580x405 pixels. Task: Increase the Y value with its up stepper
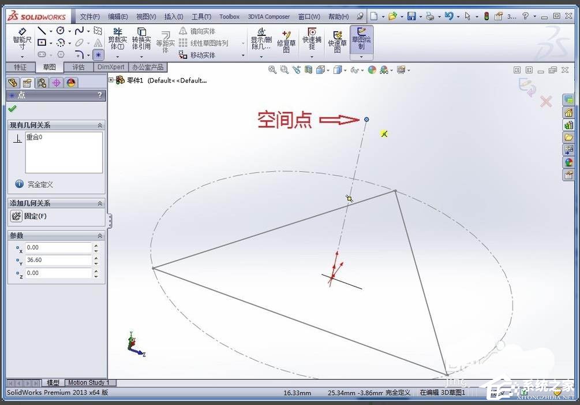coord(95,257)
